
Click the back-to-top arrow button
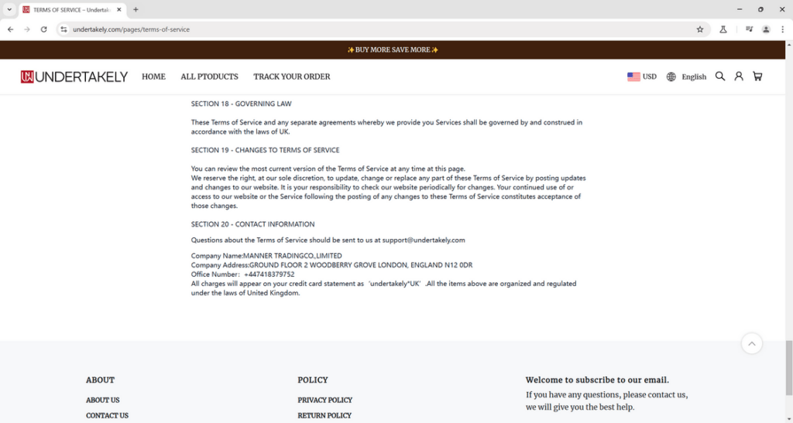751,344
